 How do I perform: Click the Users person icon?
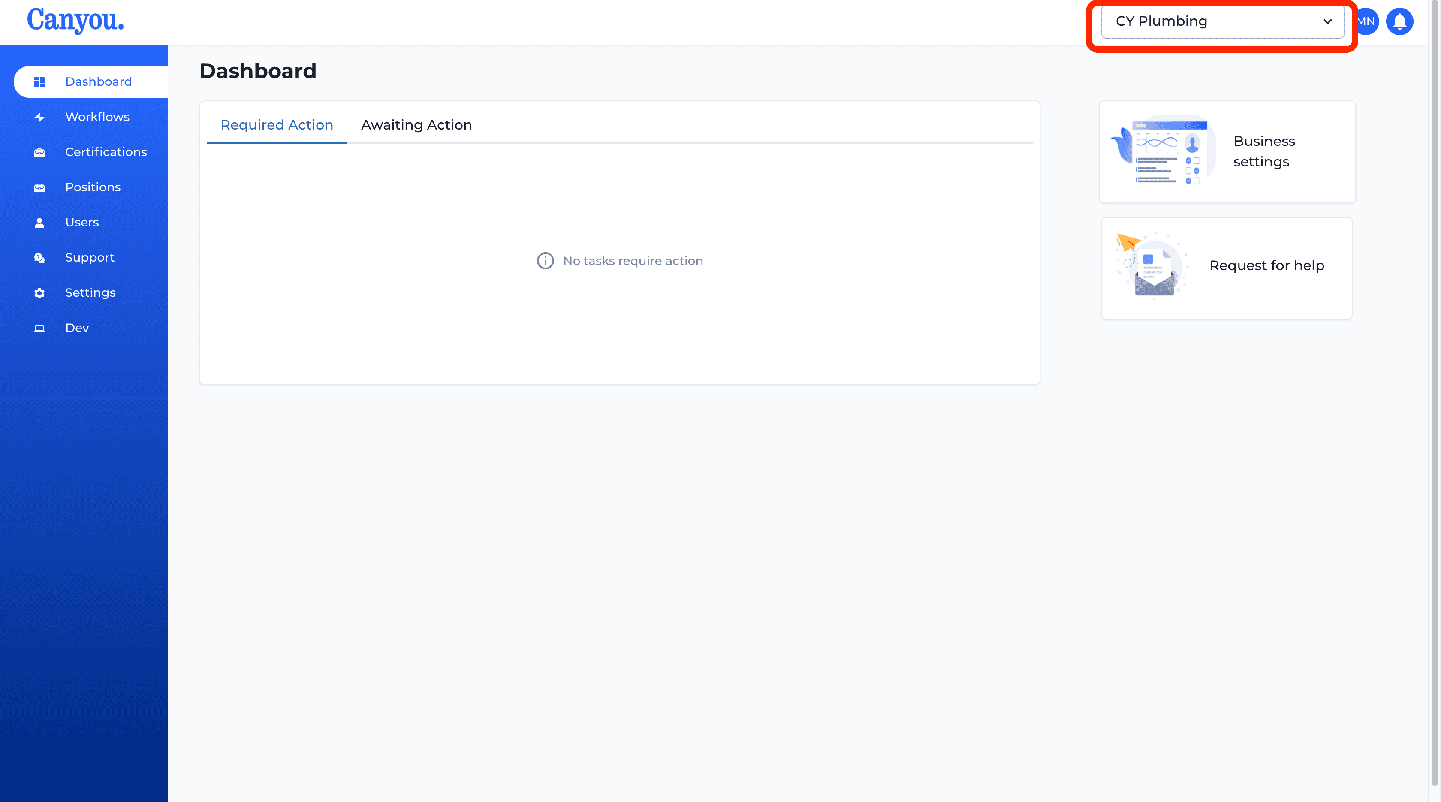point(39,223)
